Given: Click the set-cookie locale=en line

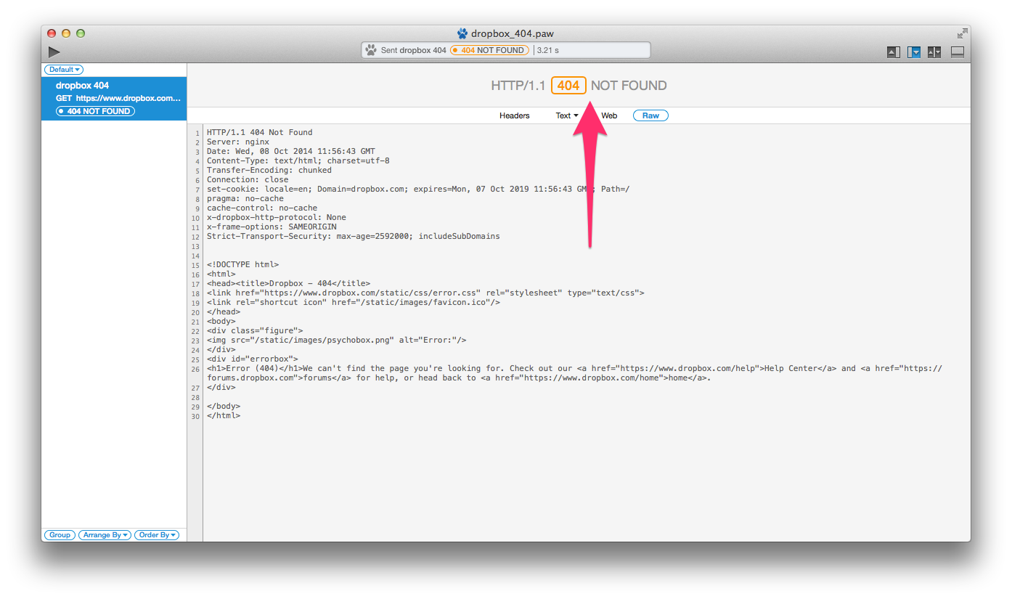Looking at the screenshot, I should (x=418, y=190).
